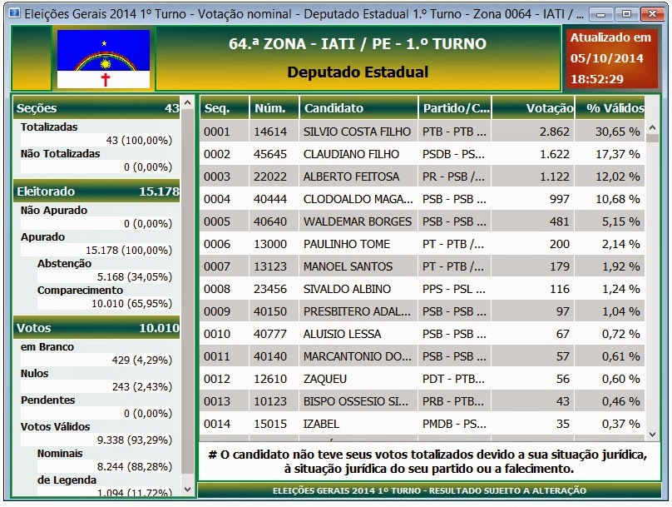Click the Pendentes label
The image size is (672, 507).
click(47, 400)
